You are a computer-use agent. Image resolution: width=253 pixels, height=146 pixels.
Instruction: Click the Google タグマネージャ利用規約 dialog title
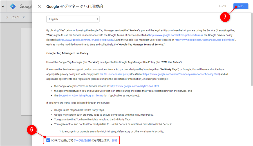pos(75,6)
